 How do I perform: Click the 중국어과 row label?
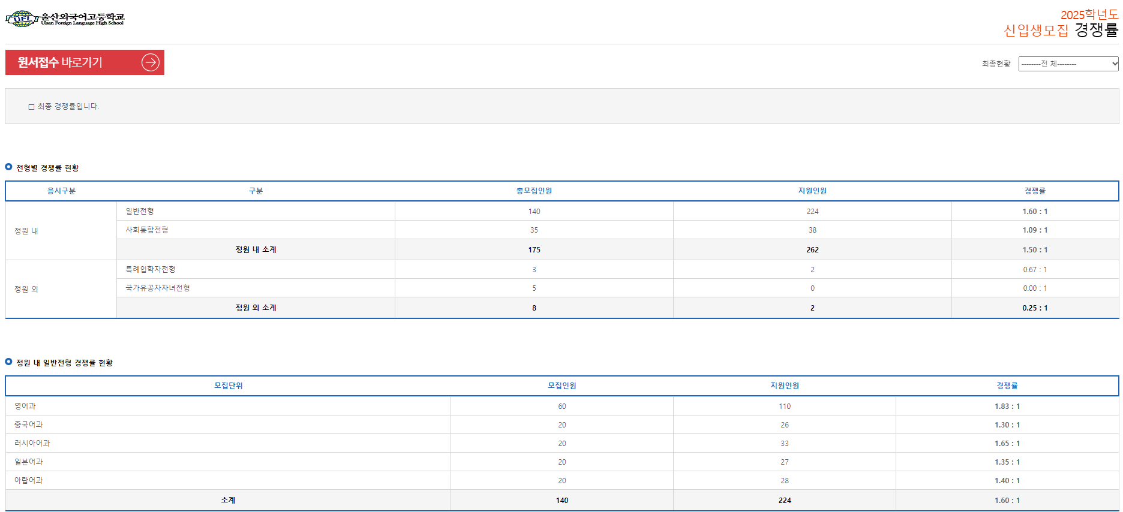coord(29,424)
